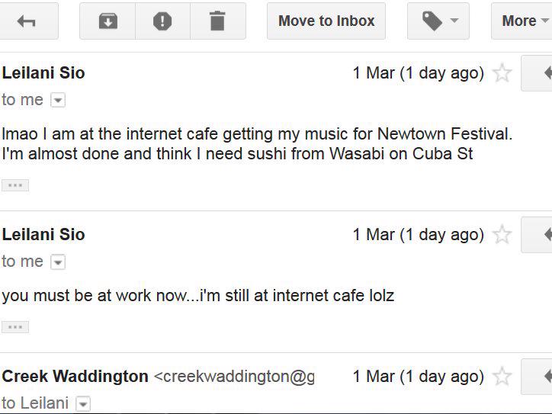The height and width of the screenshot is (414, 552).
Task: Star Creek Waddington's message
Action: [502, 377]
